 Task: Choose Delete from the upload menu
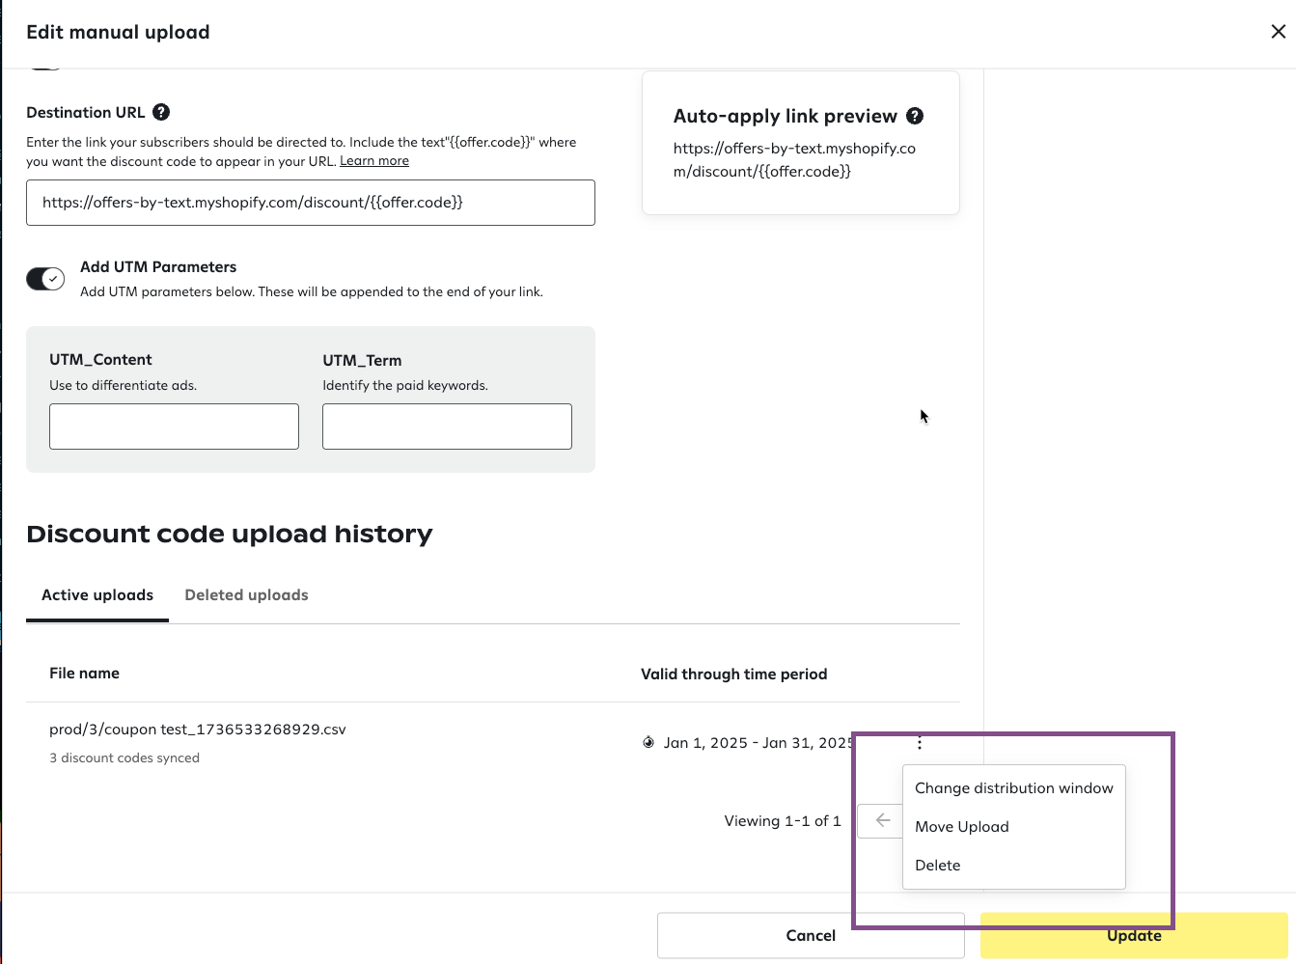(937, 866)
